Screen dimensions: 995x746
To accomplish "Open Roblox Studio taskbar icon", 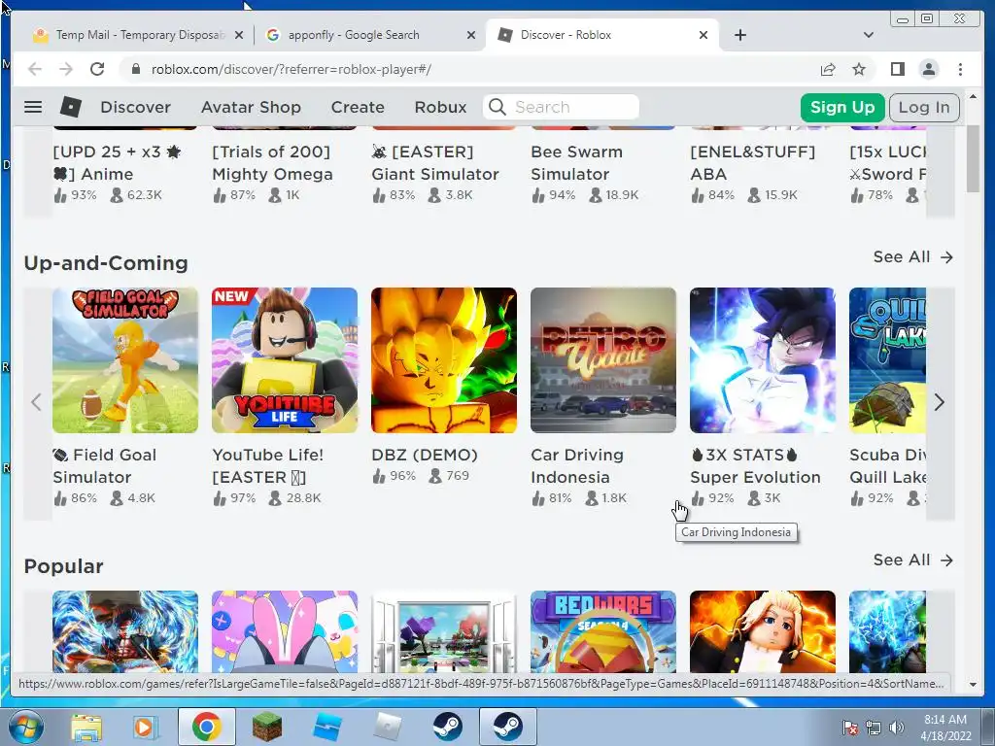I will [x=326, y=727].
